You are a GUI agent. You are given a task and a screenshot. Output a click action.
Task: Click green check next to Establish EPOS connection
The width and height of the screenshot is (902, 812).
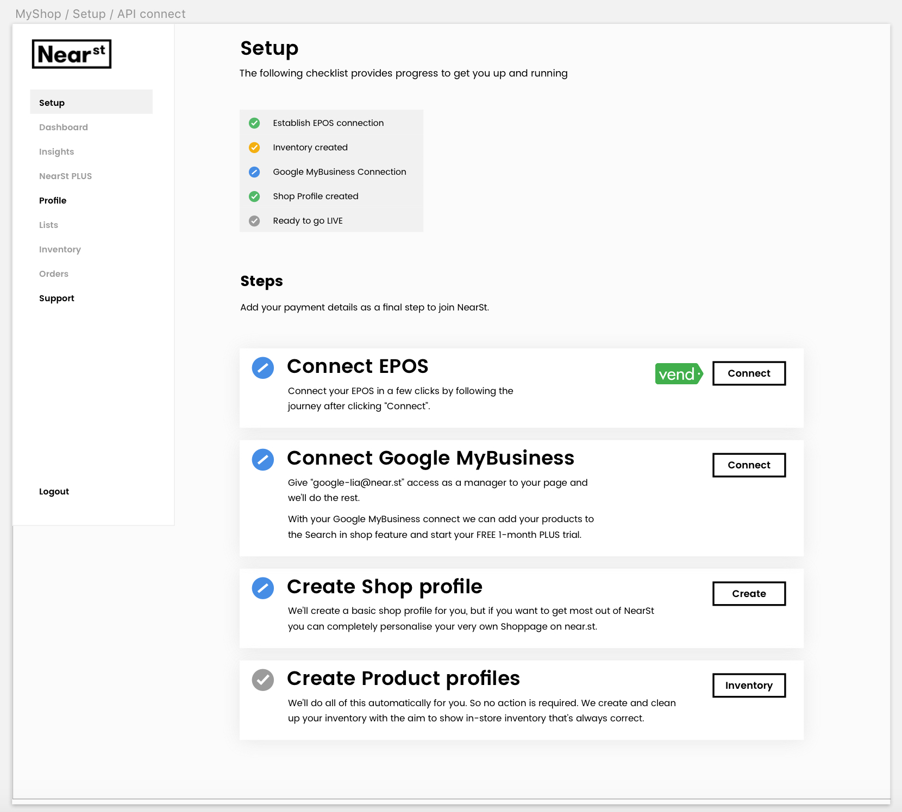(x=254, y=123)
